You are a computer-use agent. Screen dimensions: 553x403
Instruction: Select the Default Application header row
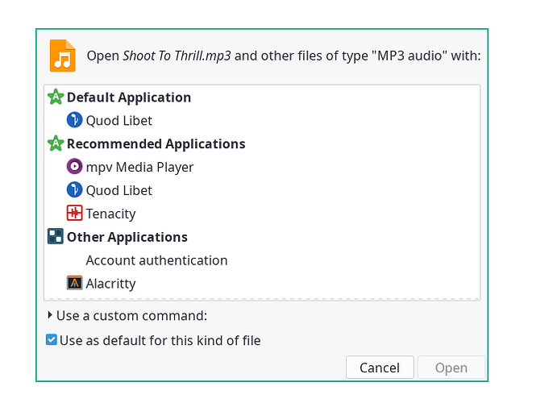click(x=262, y=97)
